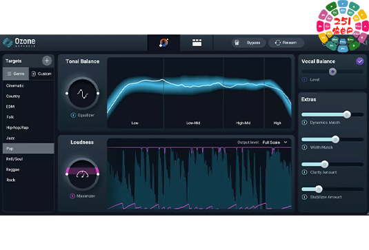Screen dimensions: 369x250
Task: Toggle the Vocal Balance checkmark
Action: click(360, 61)
